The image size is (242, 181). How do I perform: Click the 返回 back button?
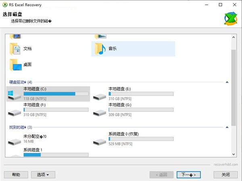(x=161, y=175)
